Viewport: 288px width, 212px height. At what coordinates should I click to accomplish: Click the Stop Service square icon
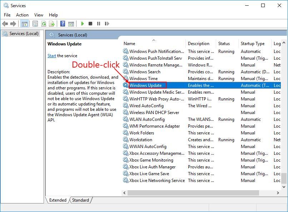90,24
